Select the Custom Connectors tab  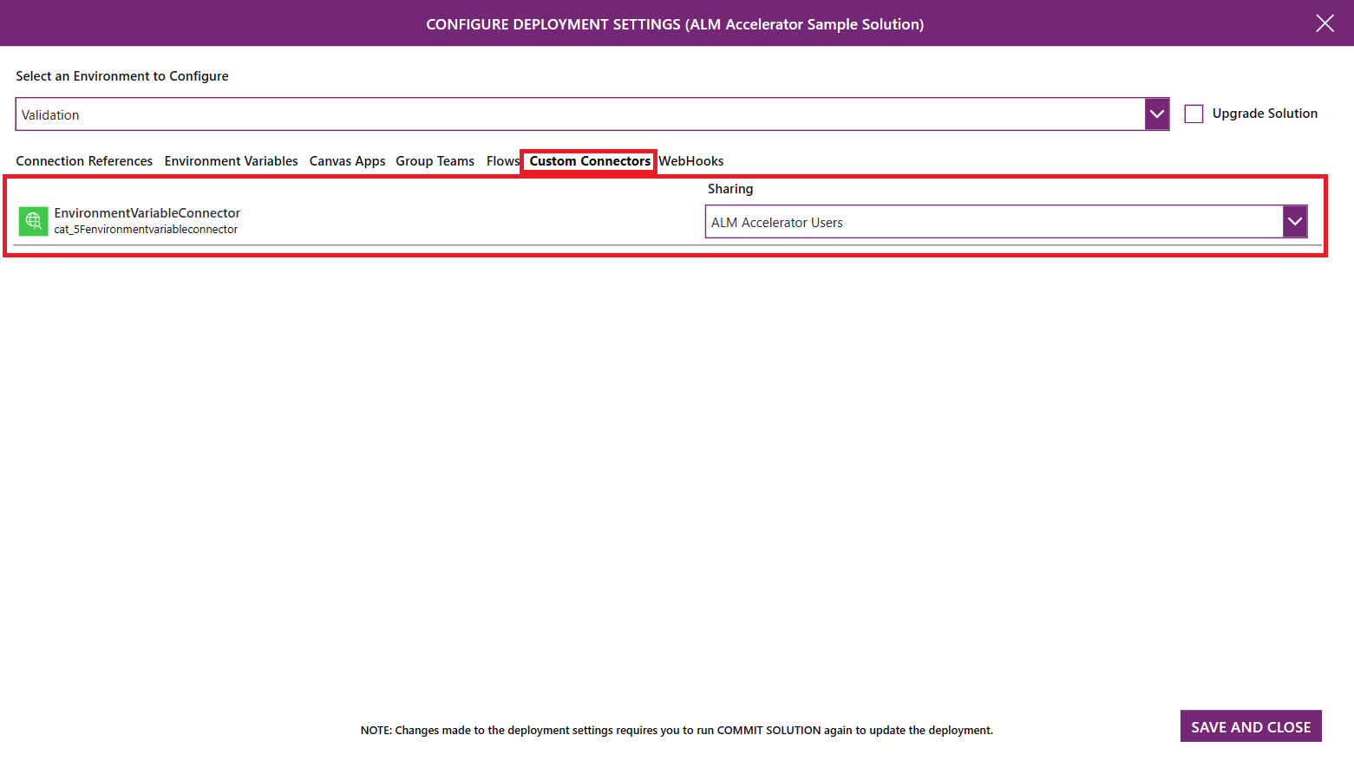click(590, 161)
